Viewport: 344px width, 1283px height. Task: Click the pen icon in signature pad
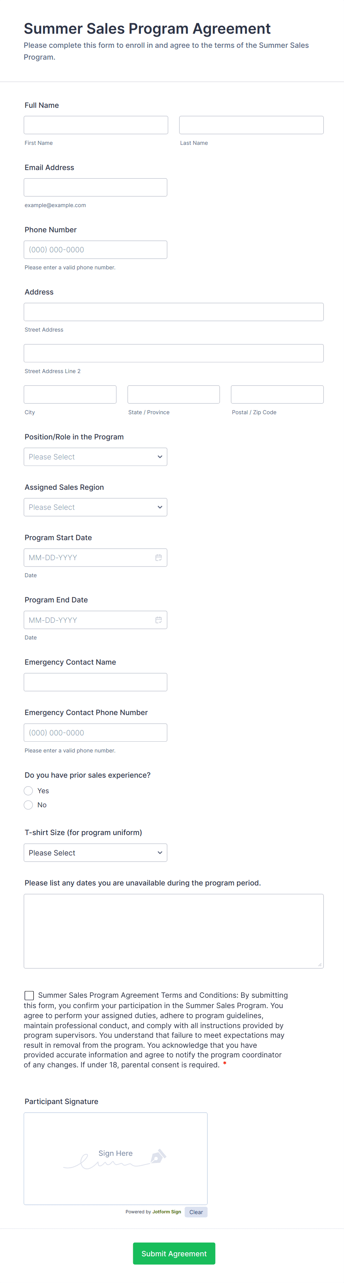point(158,1156)
